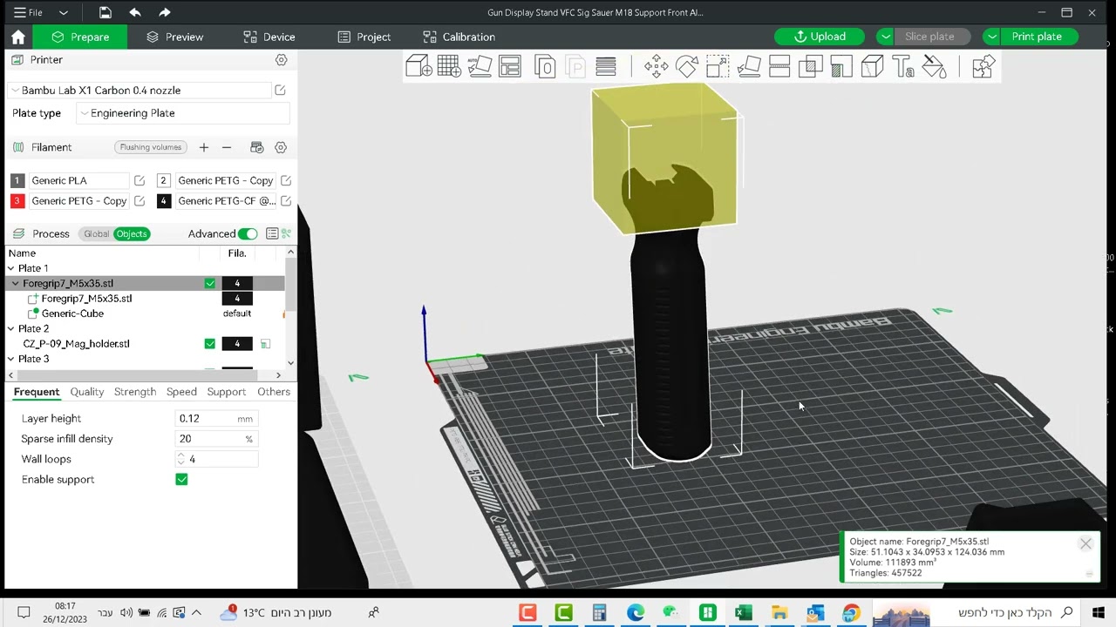Open the Text shape tool
Viewport: 1116px width, 627px height.
pos(902,67)
